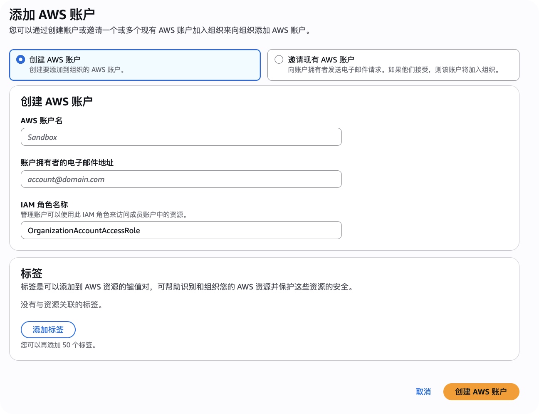Click the 标签是可以添加到 AWS 资源的键值对 description

click(188, 287)
